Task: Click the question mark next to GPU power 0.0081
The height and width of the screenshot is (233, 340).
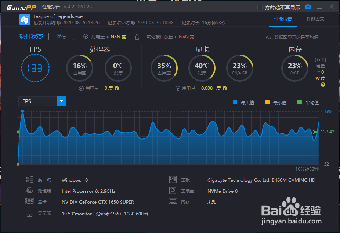Action: (x=225, y=88)
